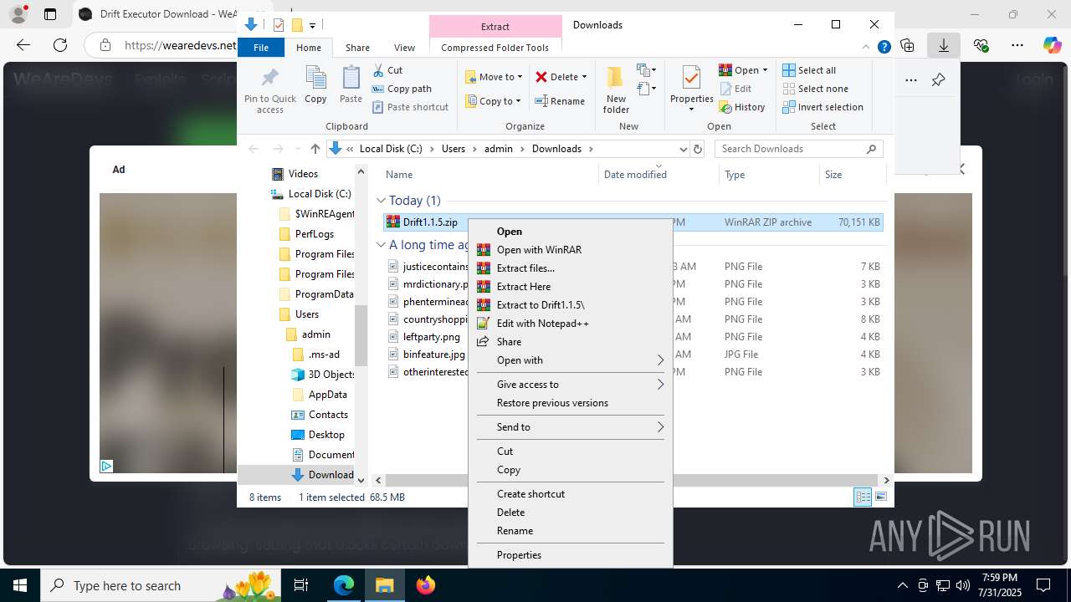Open the Copy to dropdown
The image size is (1071, 602).
coord(493,101)
